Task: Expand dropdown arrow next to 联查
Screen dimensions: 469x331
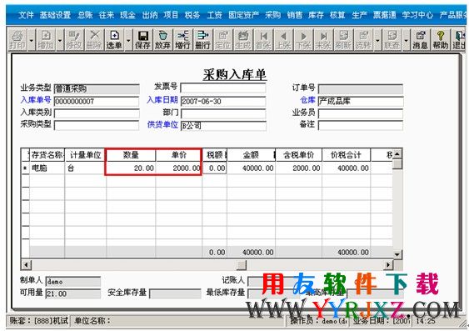Action: [x=407, y=40]
